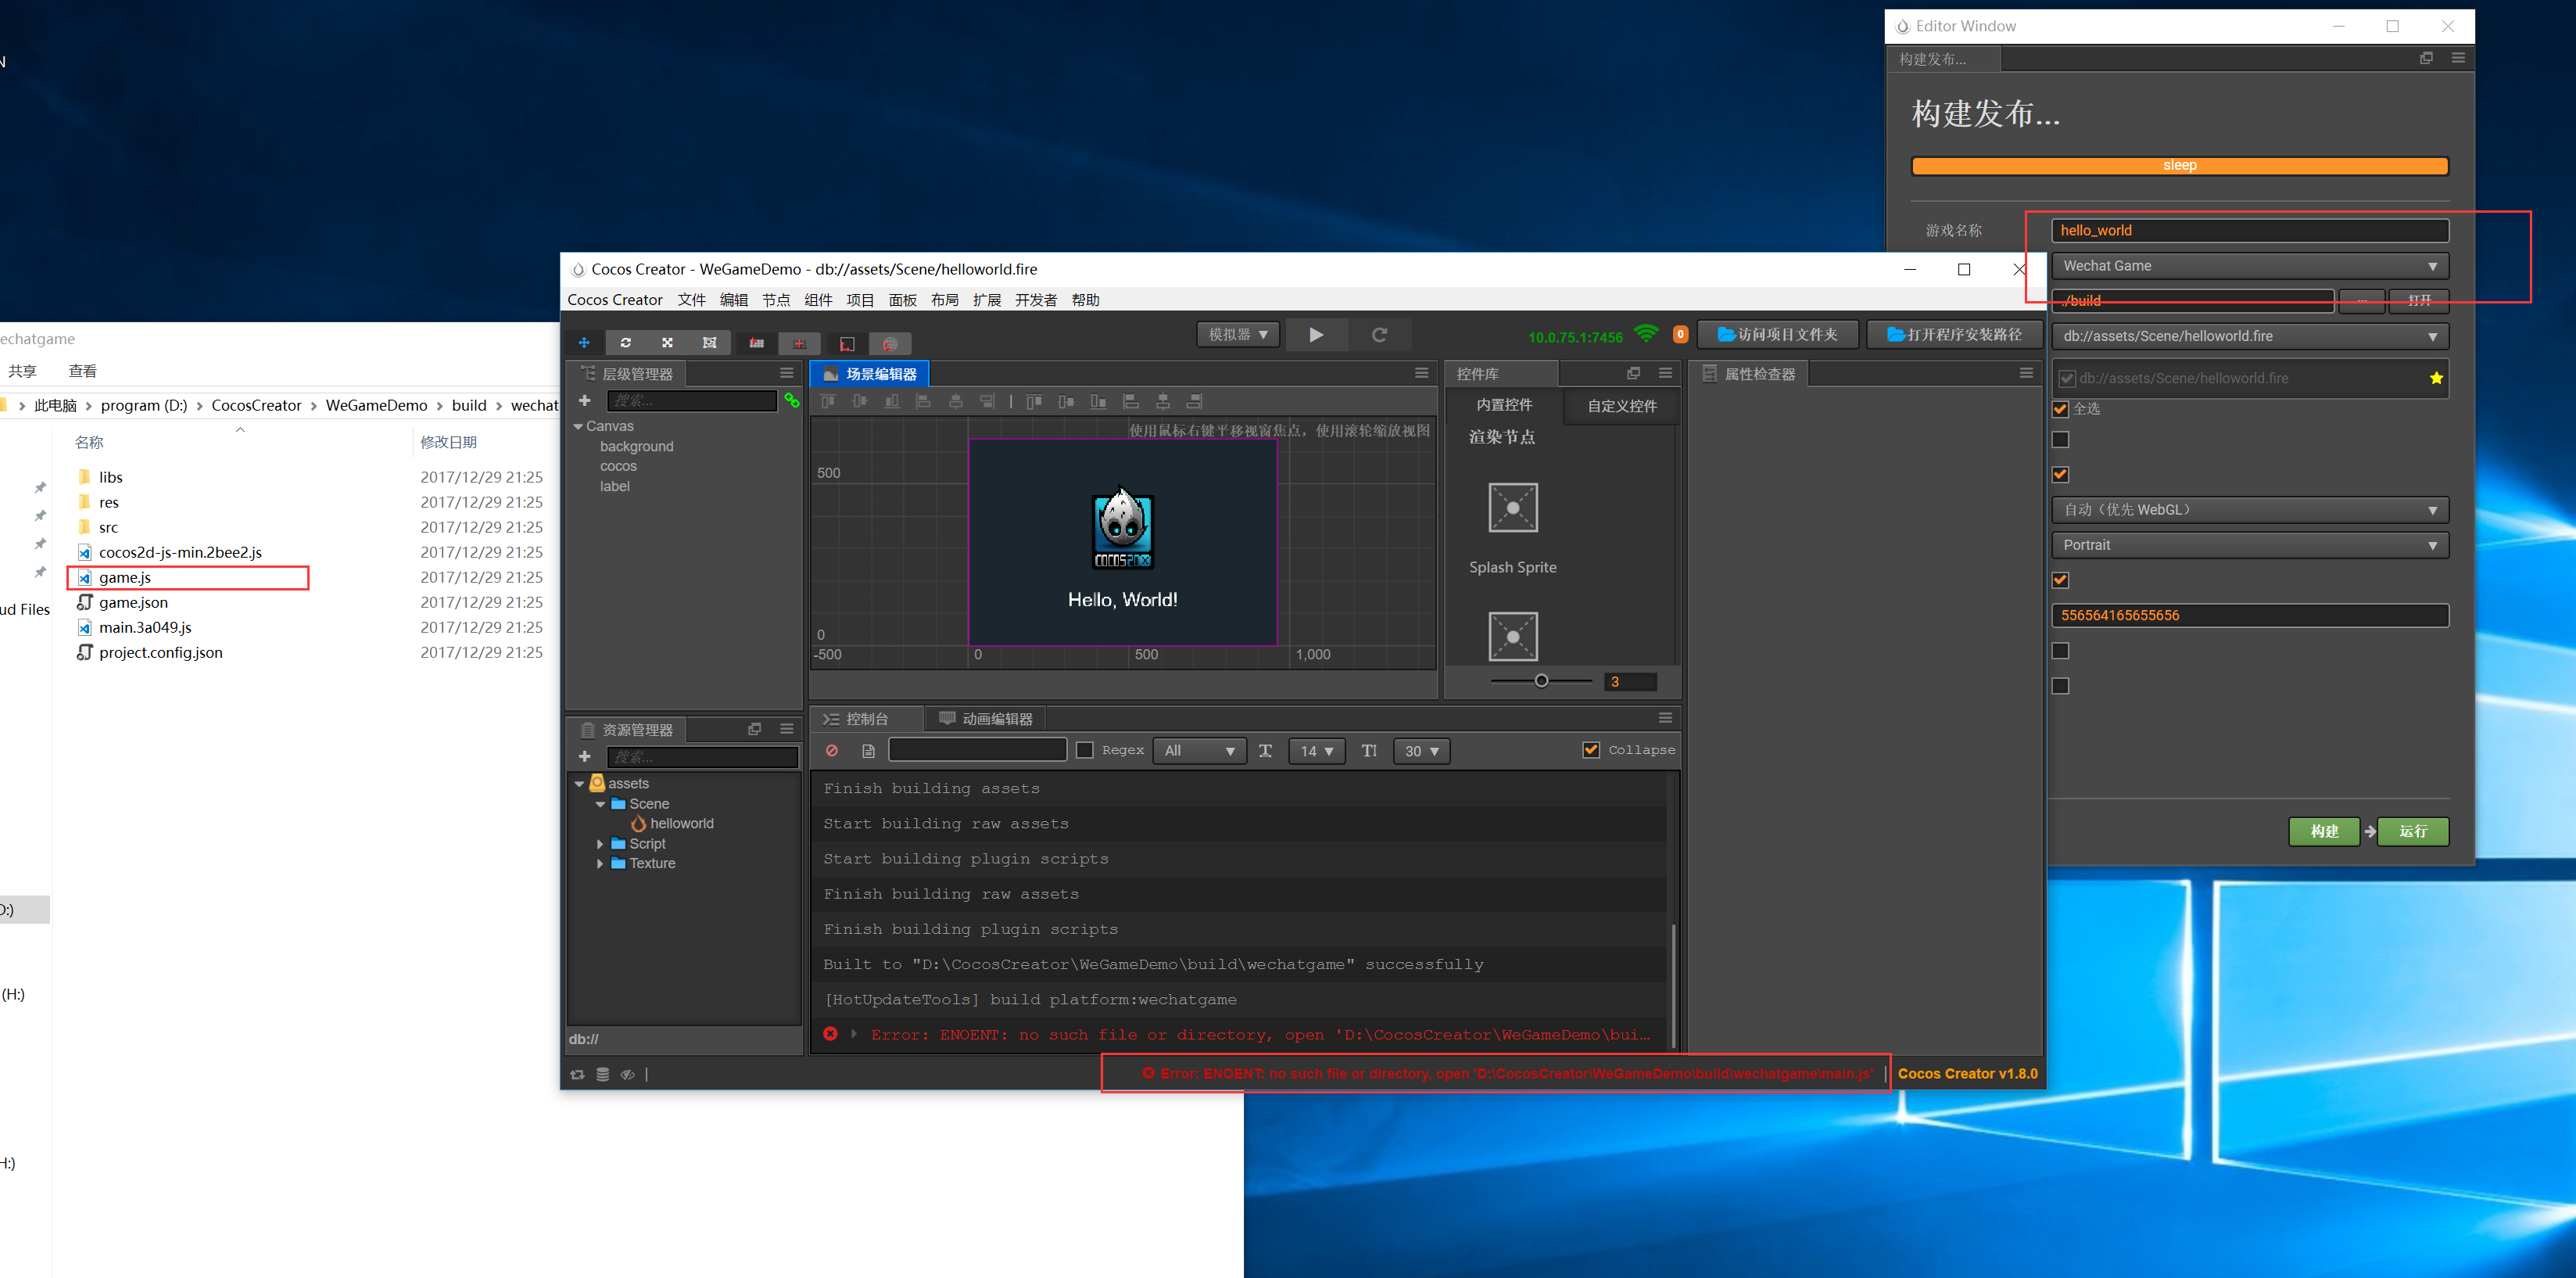2576x1278 pixels.
Task: Select the scale transform tool
Action: tap(667, 343)
